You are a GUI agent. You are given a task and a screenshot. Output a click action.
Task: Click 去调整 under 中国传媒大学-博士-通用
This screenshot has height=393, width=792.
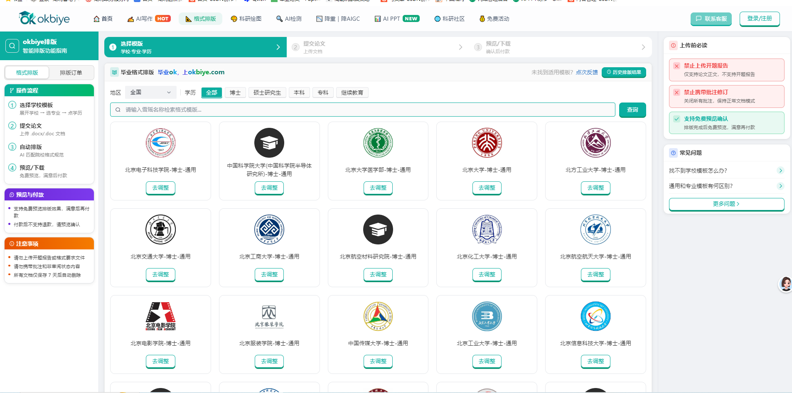pos(378,361)
